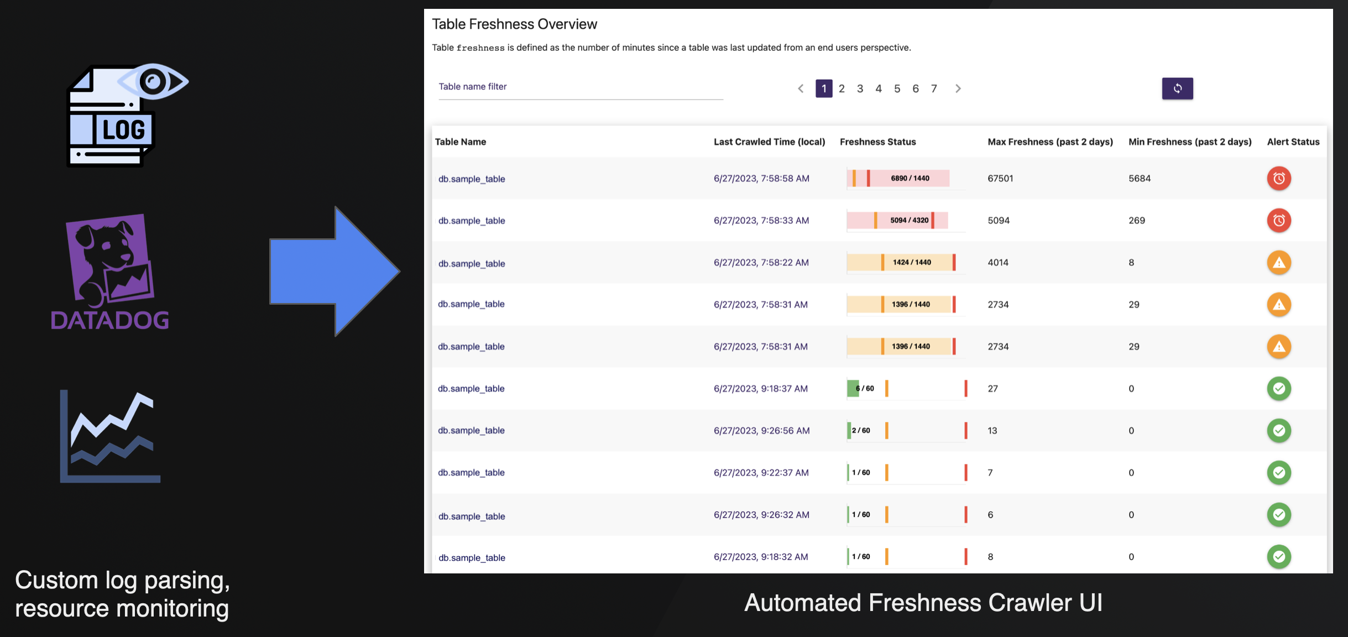Select page 5 in pagination
This screenshot has width=1348, height=637.
coord(897,88)
